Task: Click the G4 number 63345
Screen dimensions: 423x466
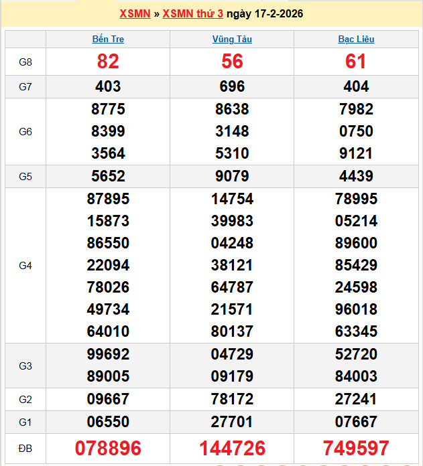Action: tap(356, 331)
